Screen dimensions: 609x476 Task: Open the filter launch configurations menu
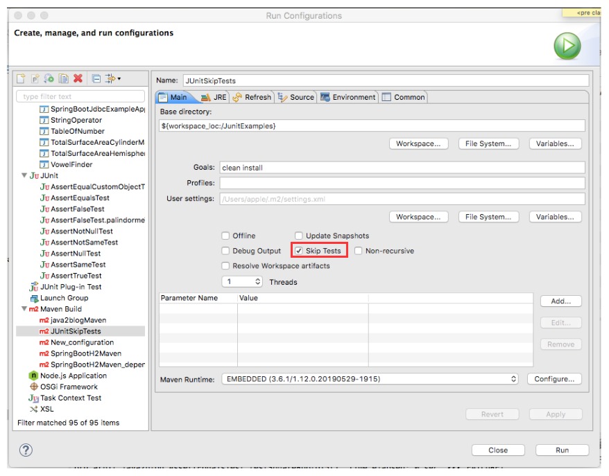pos(113,79)
